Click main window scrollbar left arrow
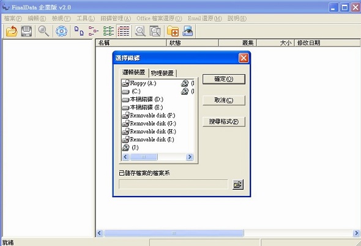This screenshot has height=246, width=361. point(100,233)
